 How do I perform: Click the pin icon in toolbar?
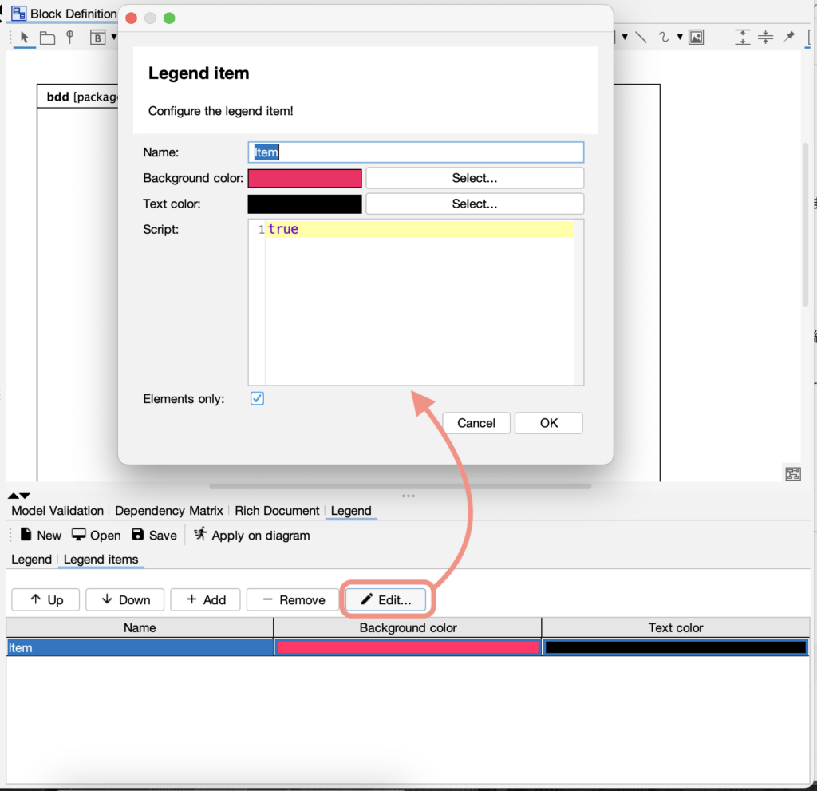788,37
